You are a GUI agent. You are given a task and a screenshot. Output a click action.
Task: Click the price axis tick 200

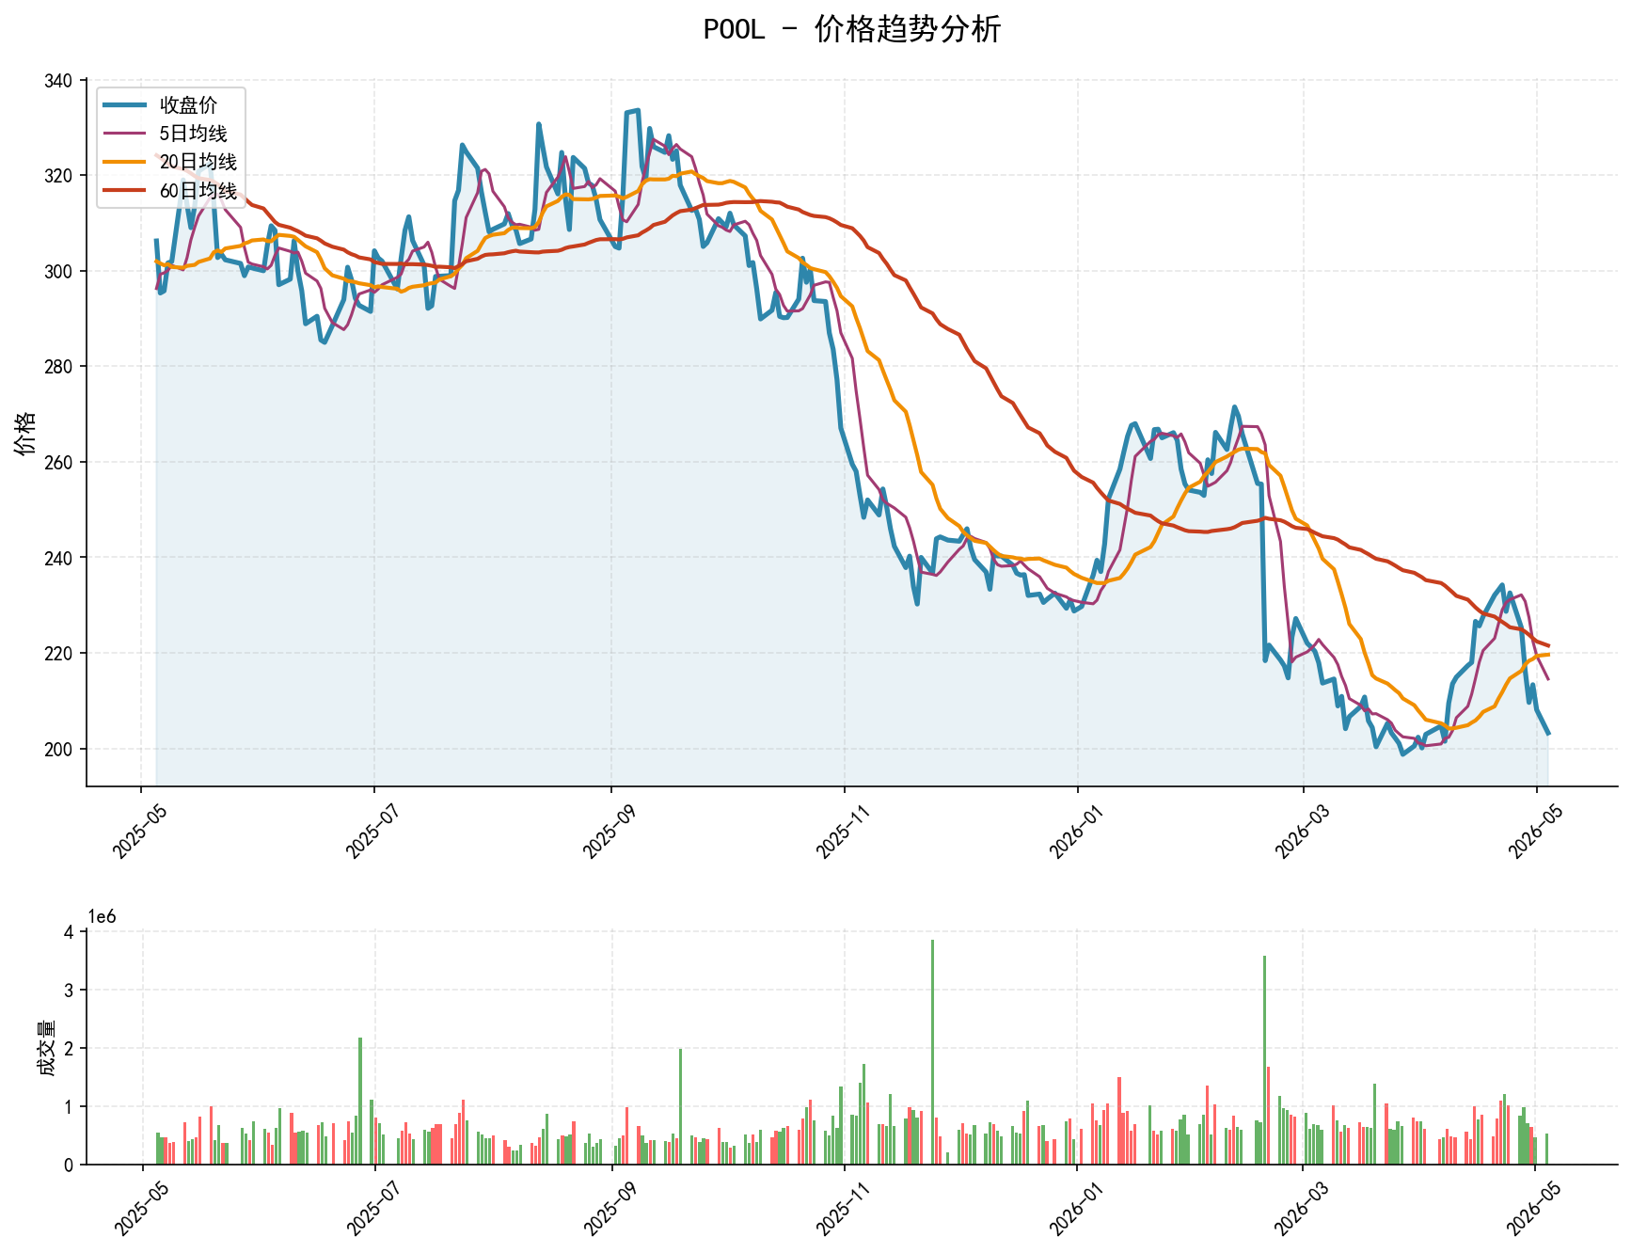click(58, 750)
